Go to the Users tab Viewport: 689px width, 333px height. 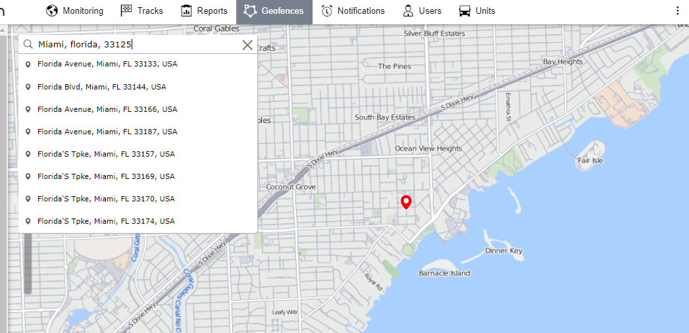[422, 11]
